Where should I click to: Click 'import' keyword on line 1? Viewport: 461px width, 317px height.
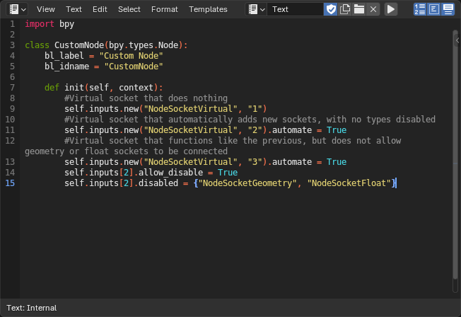40,24
